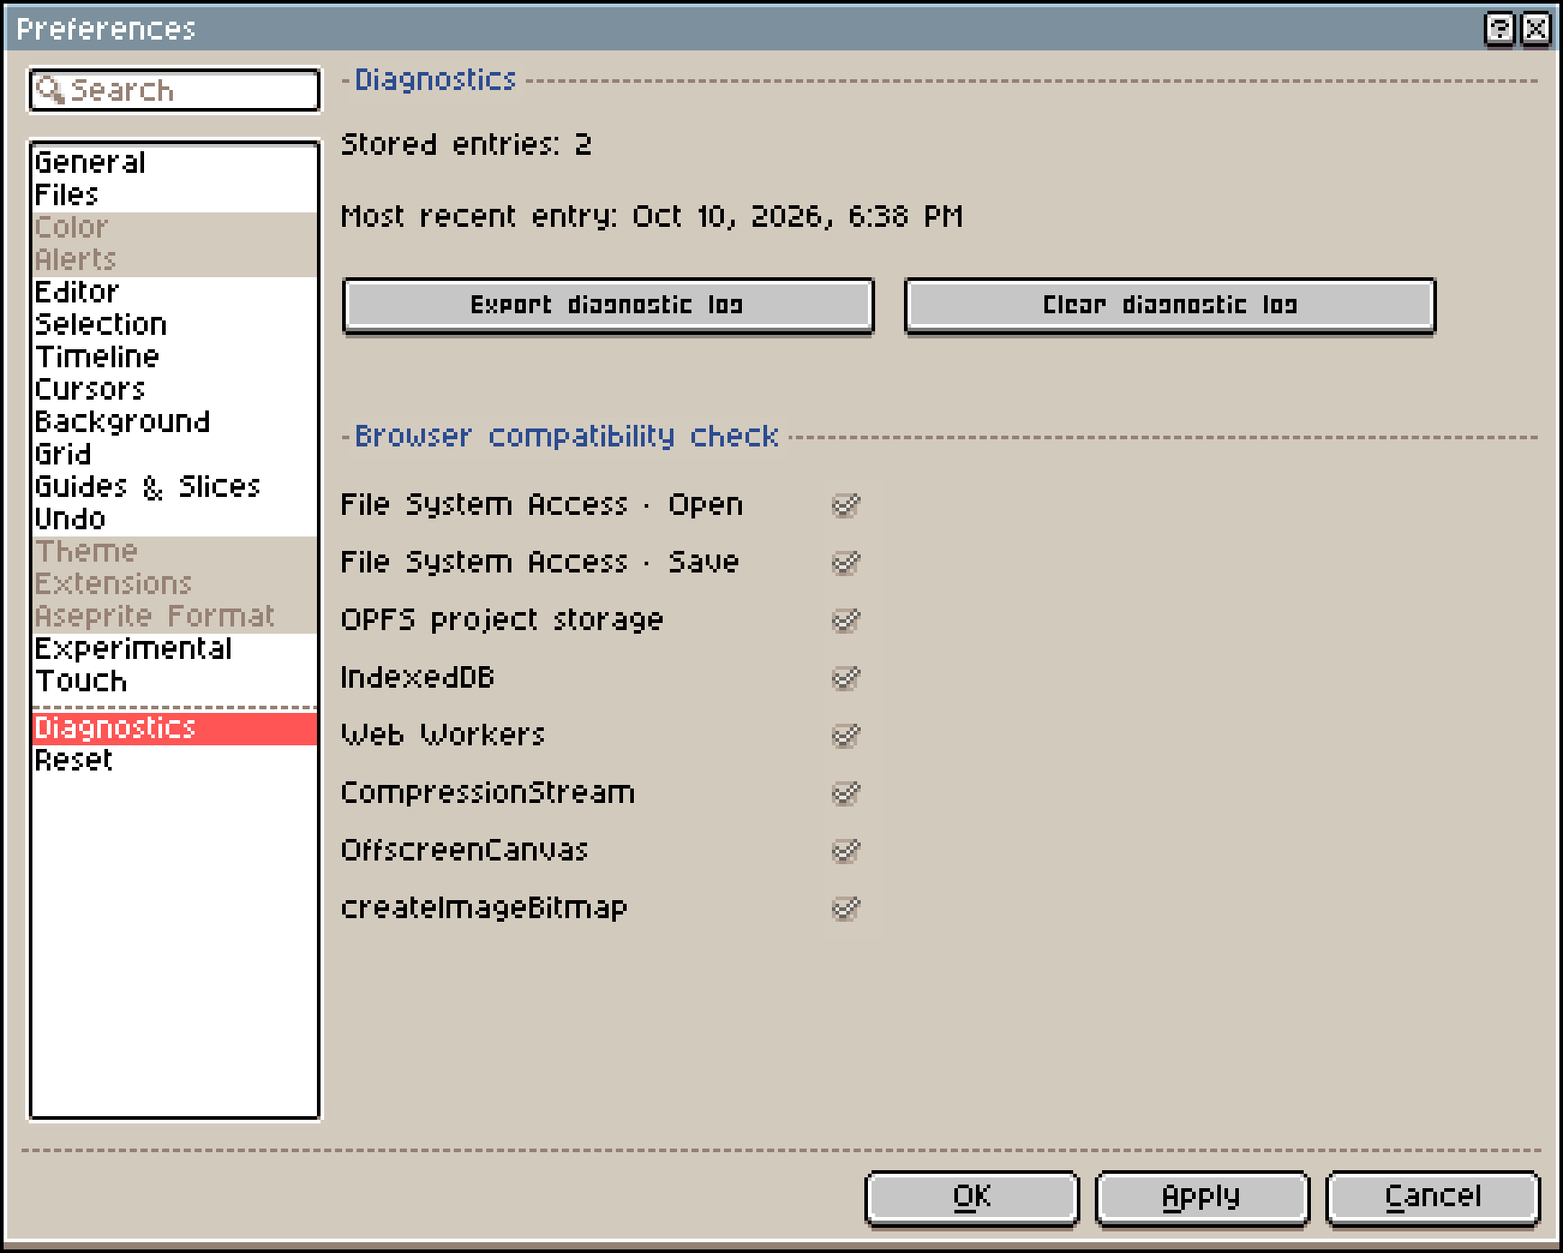Click the Apply button
Screen dimensions: 1563x1253
coord(1202,1198)
